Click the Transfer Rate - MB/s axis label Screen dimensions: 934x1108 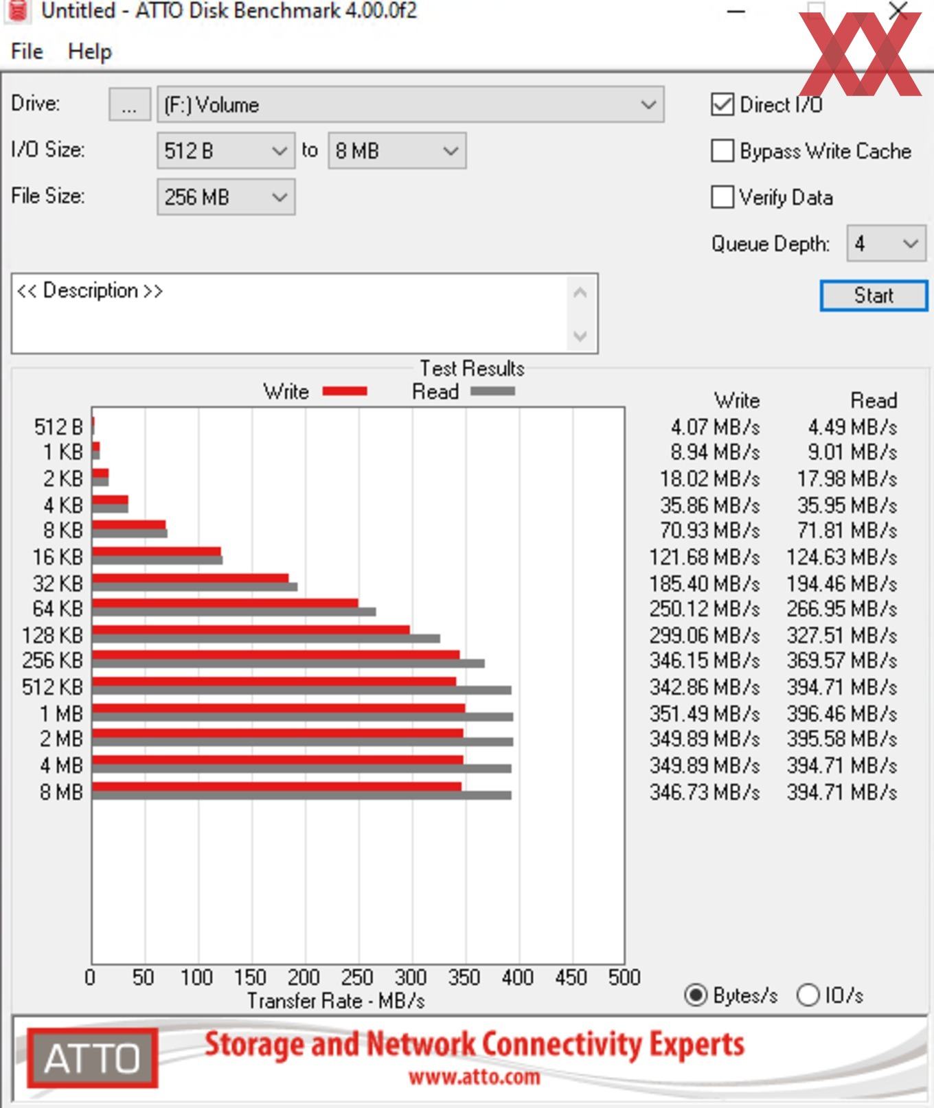336,1001
